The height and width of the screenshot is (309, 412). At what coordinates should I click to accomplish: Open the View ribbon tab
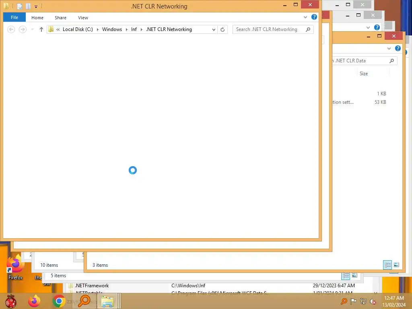(x=83, y=18)
